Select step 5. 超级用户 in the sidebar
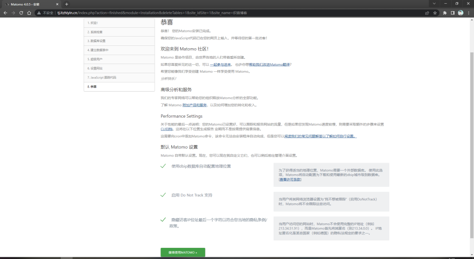Image resolution: width=474 pixels, height=259 pixels. [x=119, y=59]
